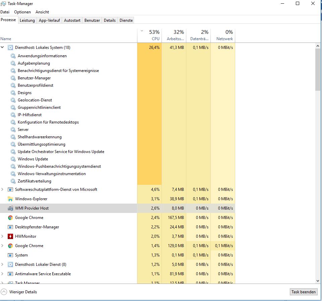322x301 pixels.
Task: Select Benachrichtigungsdienst für Systemereignisse row
Action: [x=118, y=71]
